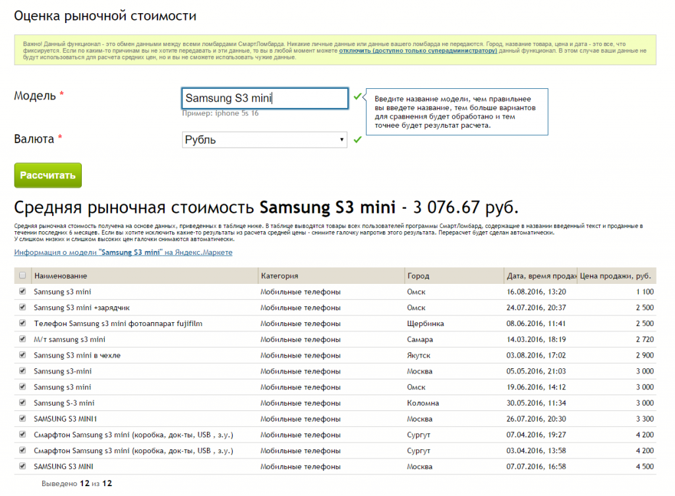Uncheck the Сургут row dated 03.04.2016

coord(22,451)
